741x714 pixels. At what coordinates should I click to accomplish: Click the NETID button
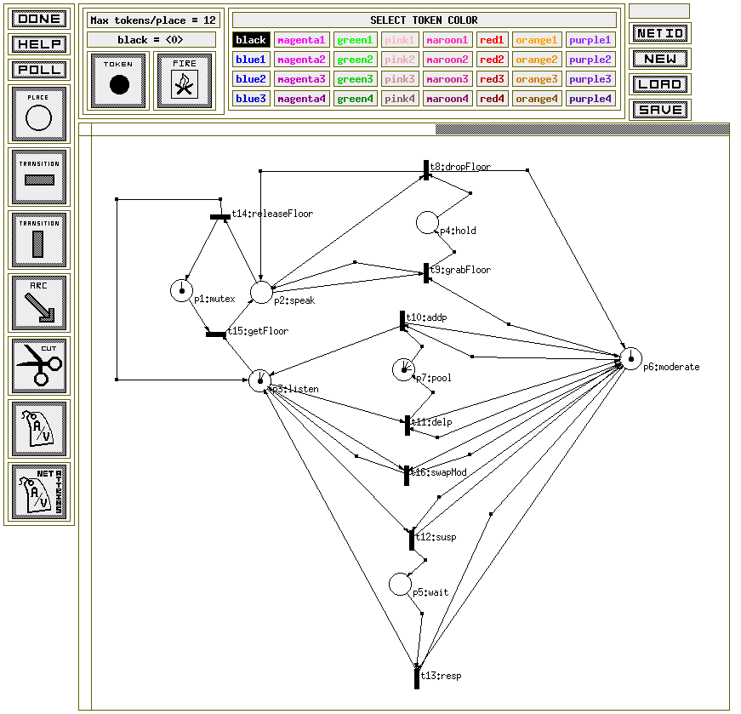659,33
